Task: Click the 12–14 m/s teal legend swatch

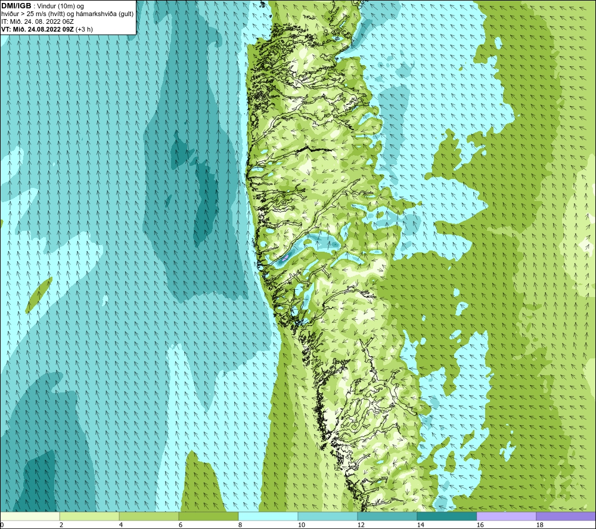Action: [x=387, y=516]
